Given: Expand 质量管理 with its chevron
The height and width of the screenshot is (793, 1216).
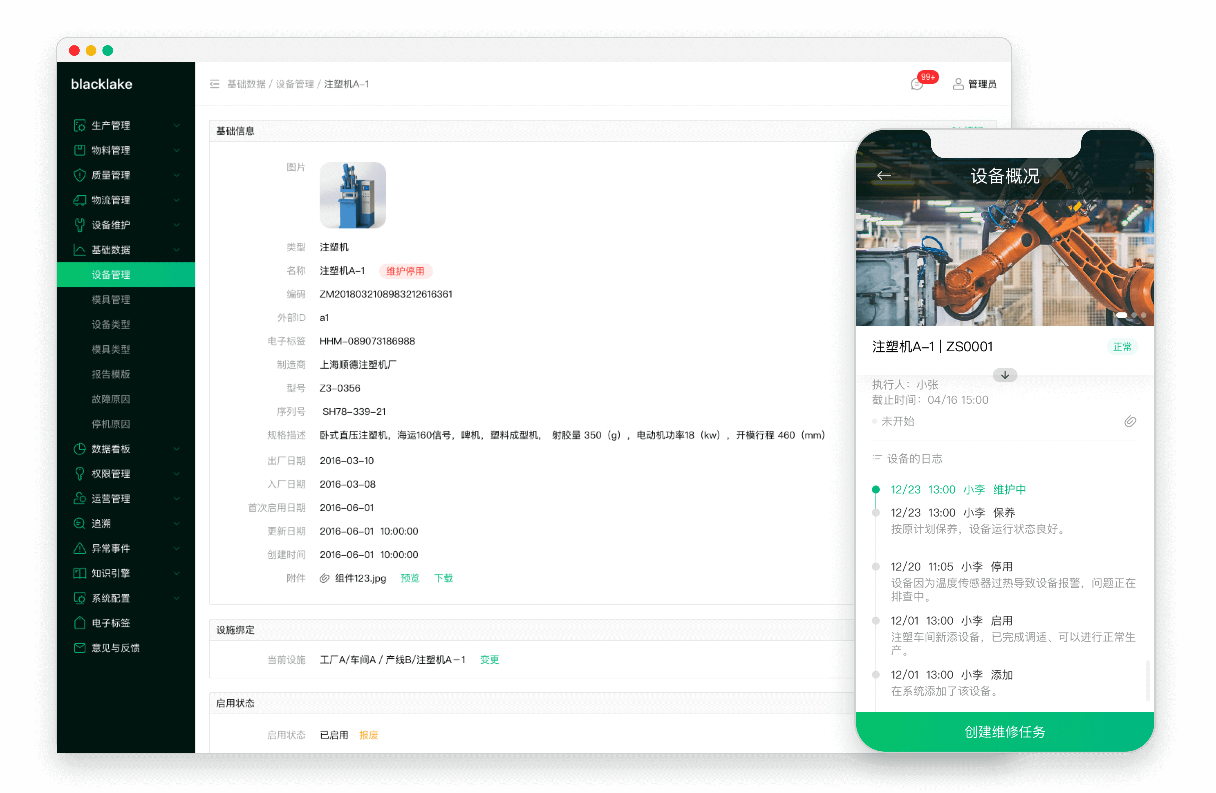Looking at the screenshot, I should 177,175.
